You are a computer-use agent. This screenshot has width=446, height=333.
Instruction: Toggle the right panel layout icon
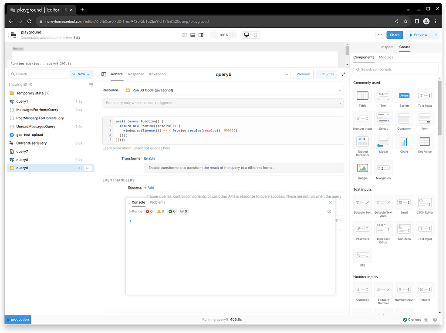pyautogui.click(x=201, y=35)
